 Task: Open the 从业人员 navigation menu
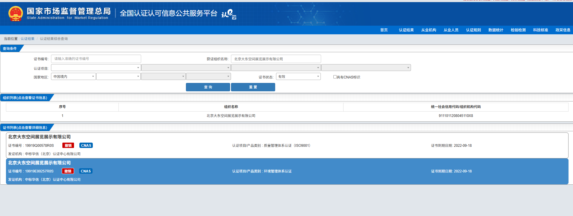pos(451,30)
